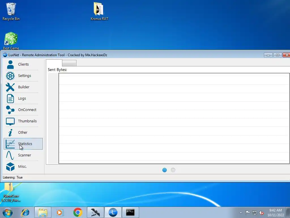Viewport: 290px width, 218px height.
Task: Launch Google Chrome from taskbar
Action: [x=78, y=212]
